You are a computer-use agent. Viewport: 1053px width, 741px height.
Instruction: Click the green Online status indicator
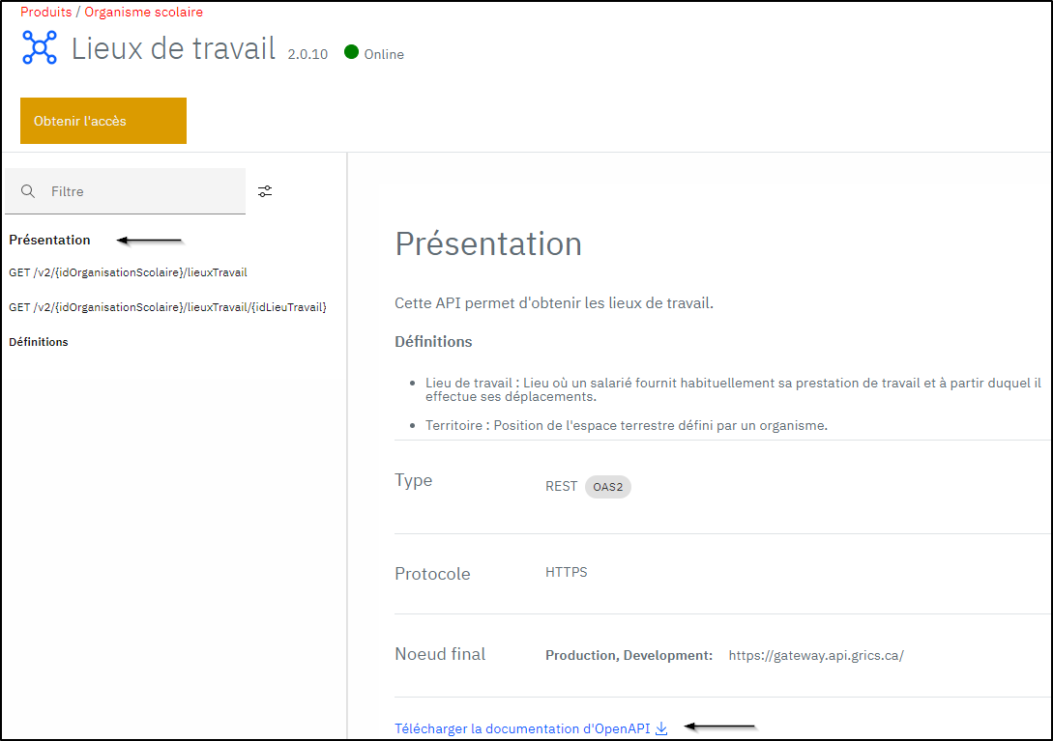349,54
